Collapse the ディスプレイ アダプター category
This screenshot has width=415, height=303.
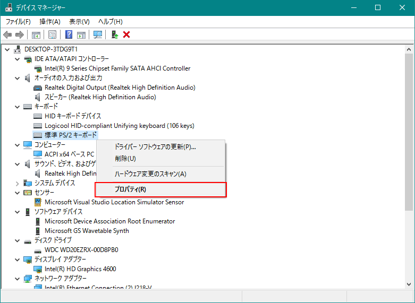tap(18, 259)
